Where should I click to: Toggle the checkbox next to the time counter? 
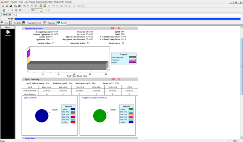click(15, 14)
